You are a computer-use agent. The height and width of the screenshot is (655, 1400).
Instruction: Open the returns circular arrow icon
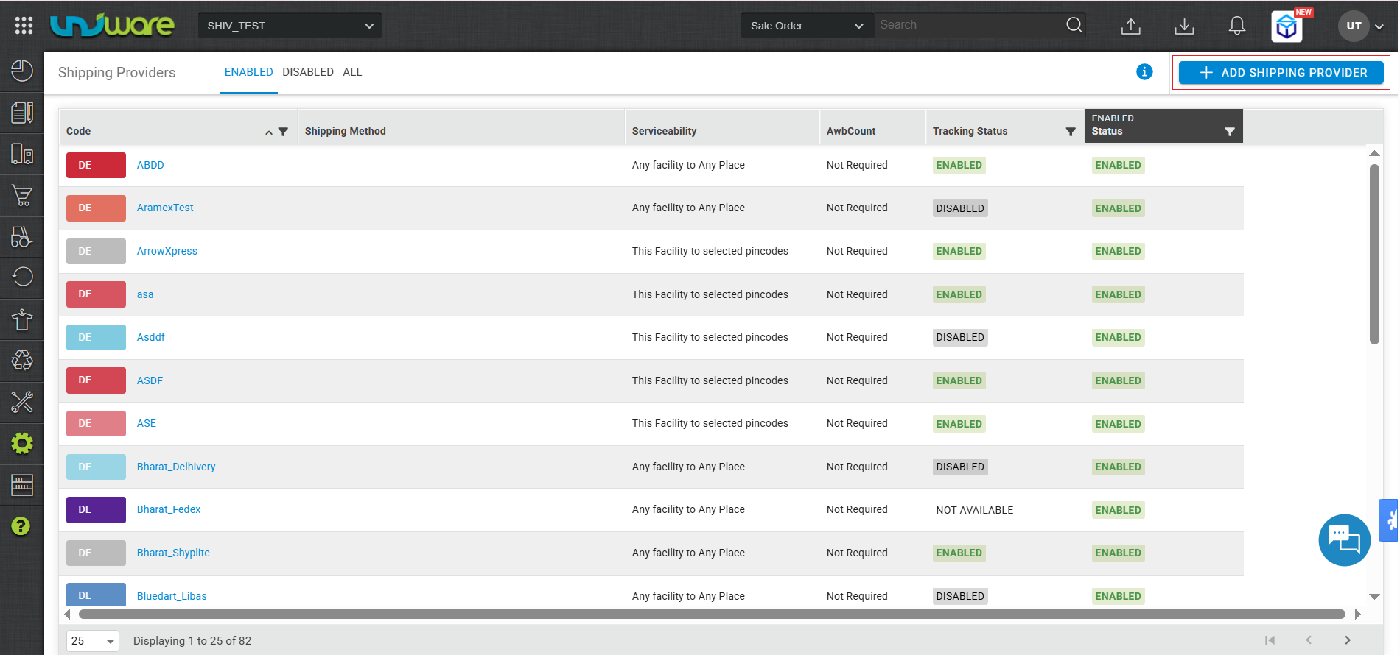tap(22, 277)
